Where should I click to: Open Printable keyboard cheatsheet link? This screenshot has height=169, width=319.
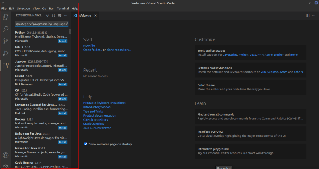pyautogui.click(x=104, y=103)
